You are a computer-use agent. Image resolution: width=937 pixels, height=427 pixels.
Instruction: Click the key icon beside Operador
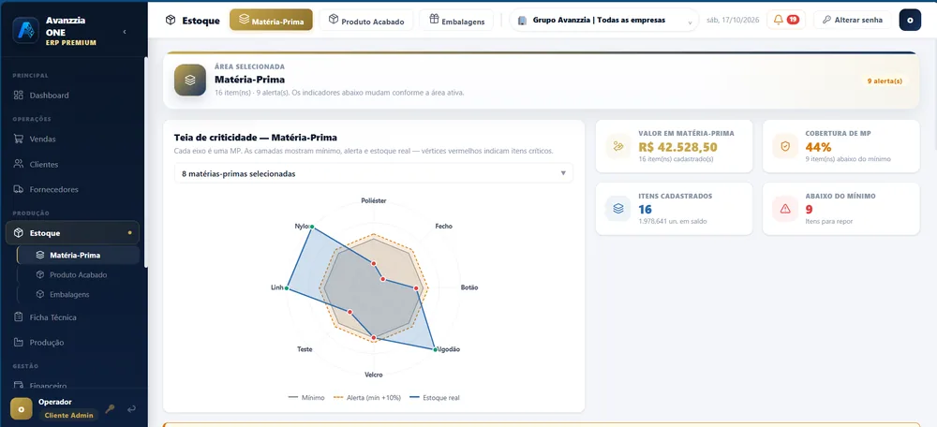point(110,409)
